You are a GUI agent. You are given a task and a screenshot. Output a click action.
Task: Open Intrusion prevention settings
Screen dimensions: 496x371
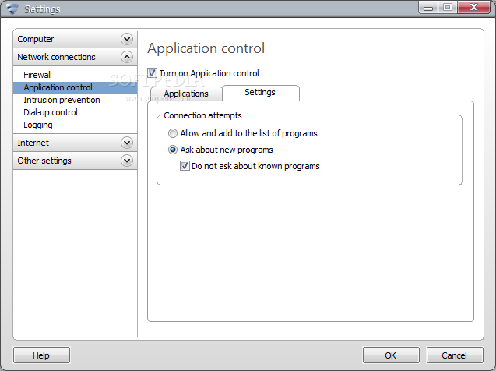tap(62, 100)
